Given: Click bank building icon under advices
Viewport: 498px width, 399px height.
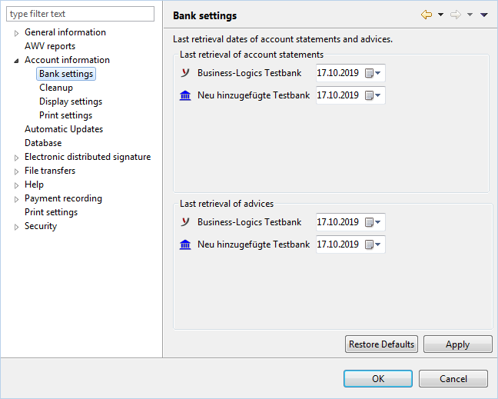Looking at the screenshot, I should tap(185, 244).
